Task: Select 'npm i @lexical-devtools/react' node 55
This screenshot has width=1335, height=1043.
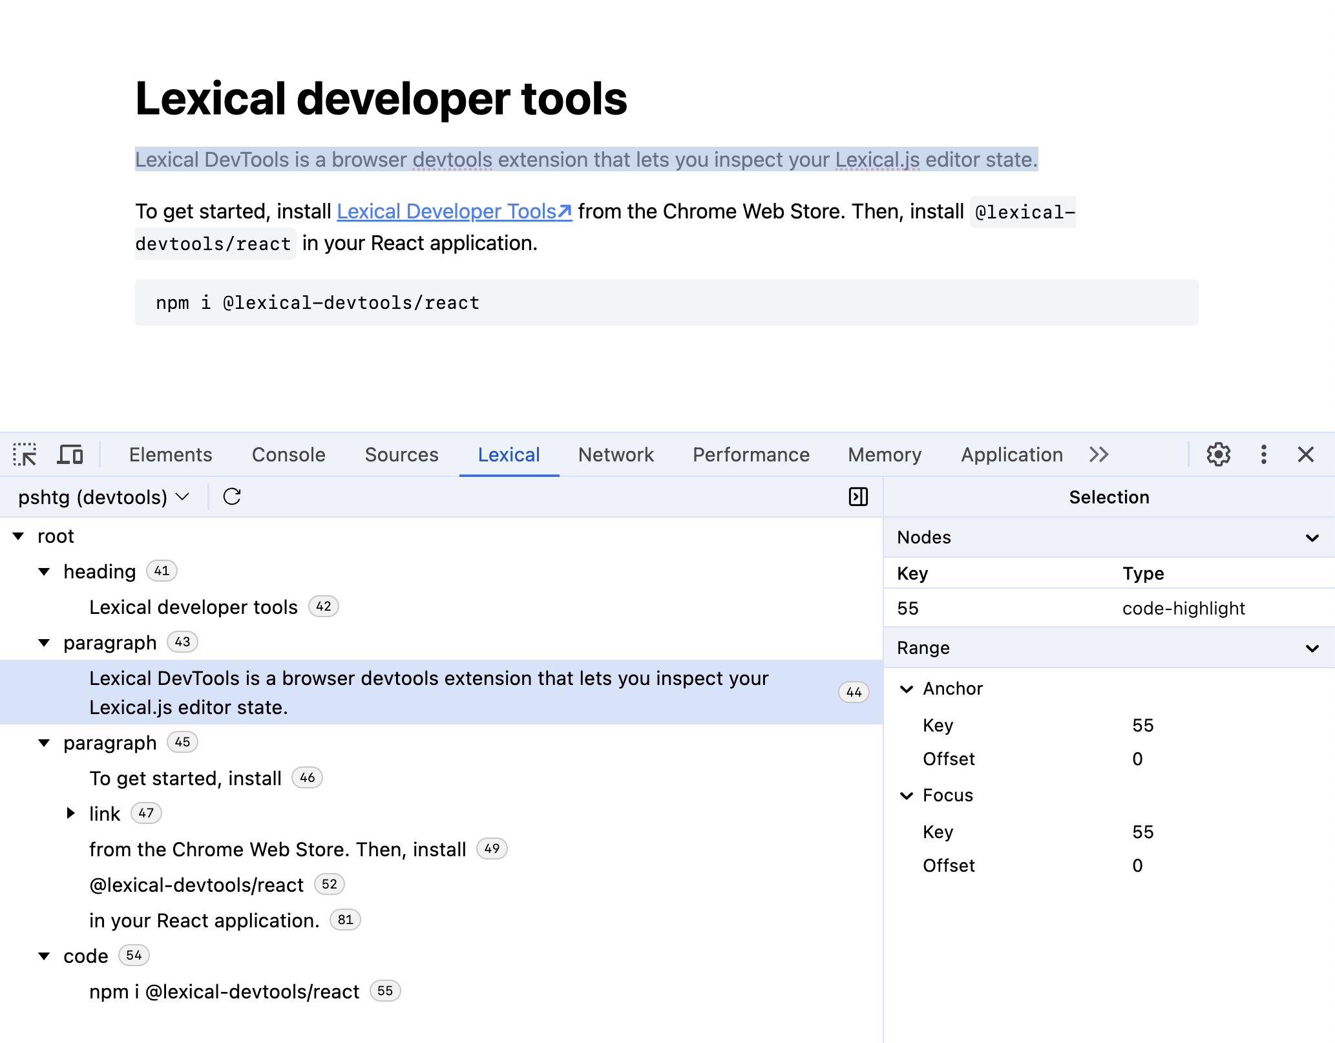Action: (x=224, y=991)
